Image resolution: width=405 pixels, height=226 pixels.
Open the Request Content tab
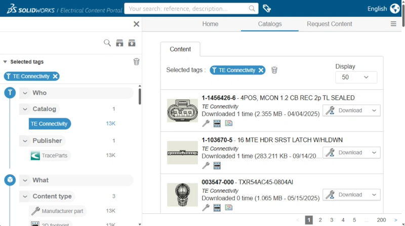(329, 24)
